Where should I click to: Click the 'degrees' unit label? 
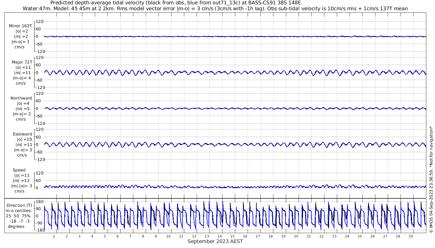tap(16, 226)
